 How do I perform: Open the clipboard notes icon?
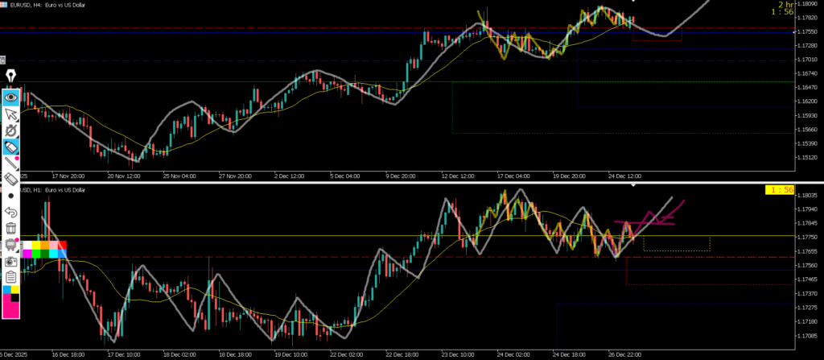point(11,276)
